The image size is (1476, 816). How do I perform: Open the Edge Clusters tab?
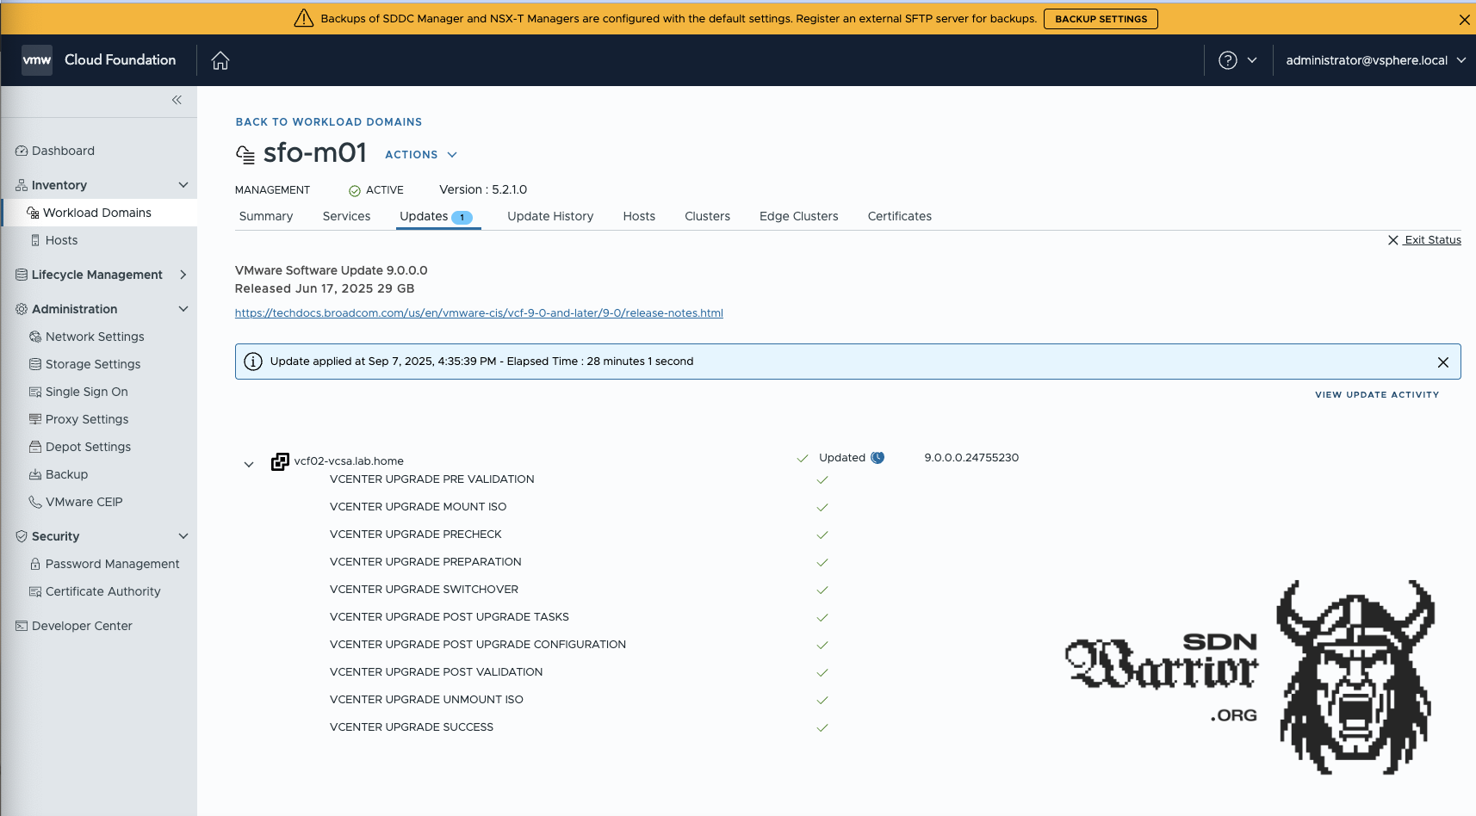click(x=798, y=216)
